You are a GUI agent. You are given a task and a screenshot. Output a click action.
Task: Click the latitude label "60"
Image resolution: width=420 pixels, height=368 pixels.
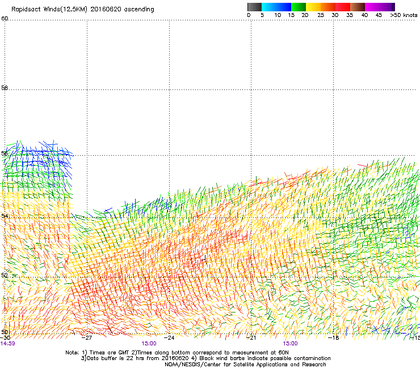[x=5, y=19]
